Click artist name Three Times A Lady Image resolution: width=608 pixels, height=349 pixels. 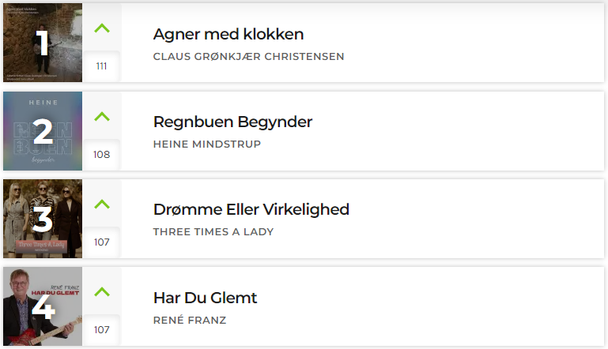click(x=213, y=231)
